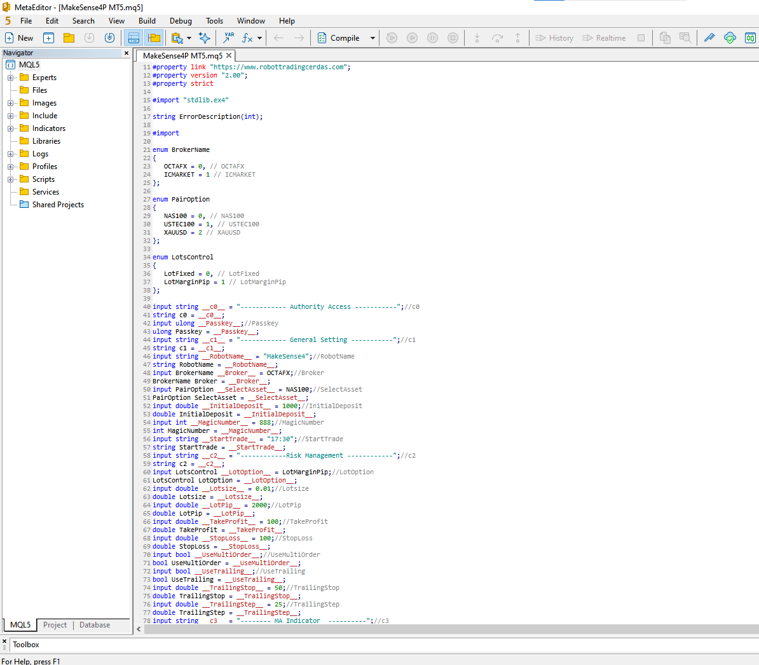
Task: Click the MQL5 Cloud Protector shield icon
Action: tap(730, 38)
